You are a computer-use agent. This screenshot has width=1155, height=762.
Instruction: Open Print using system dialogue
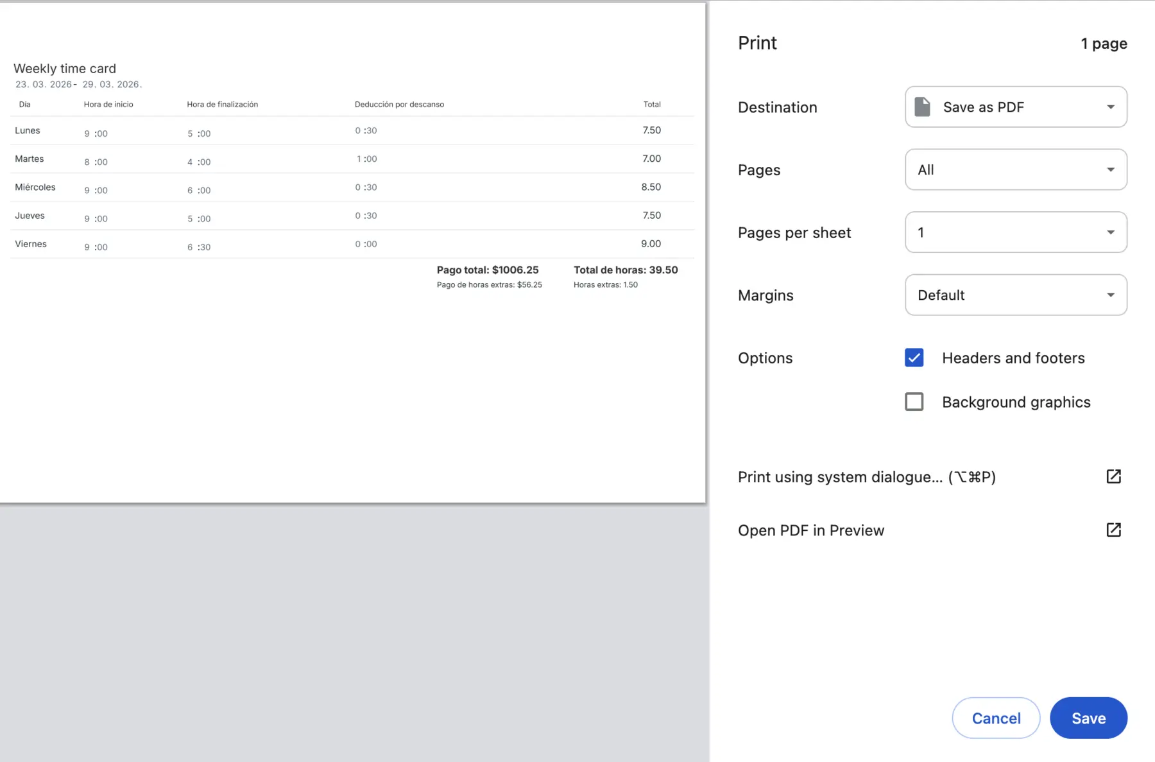click(x=866, y=476)
